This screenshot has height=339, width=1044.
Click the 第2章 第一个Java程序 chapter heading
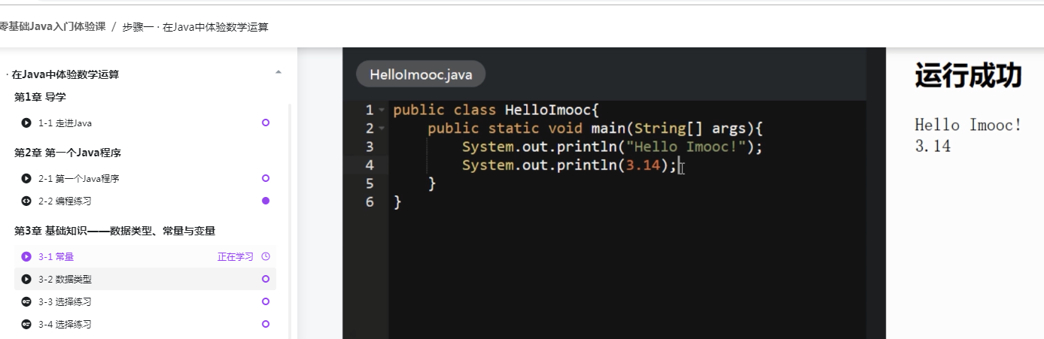click(68, 153)
